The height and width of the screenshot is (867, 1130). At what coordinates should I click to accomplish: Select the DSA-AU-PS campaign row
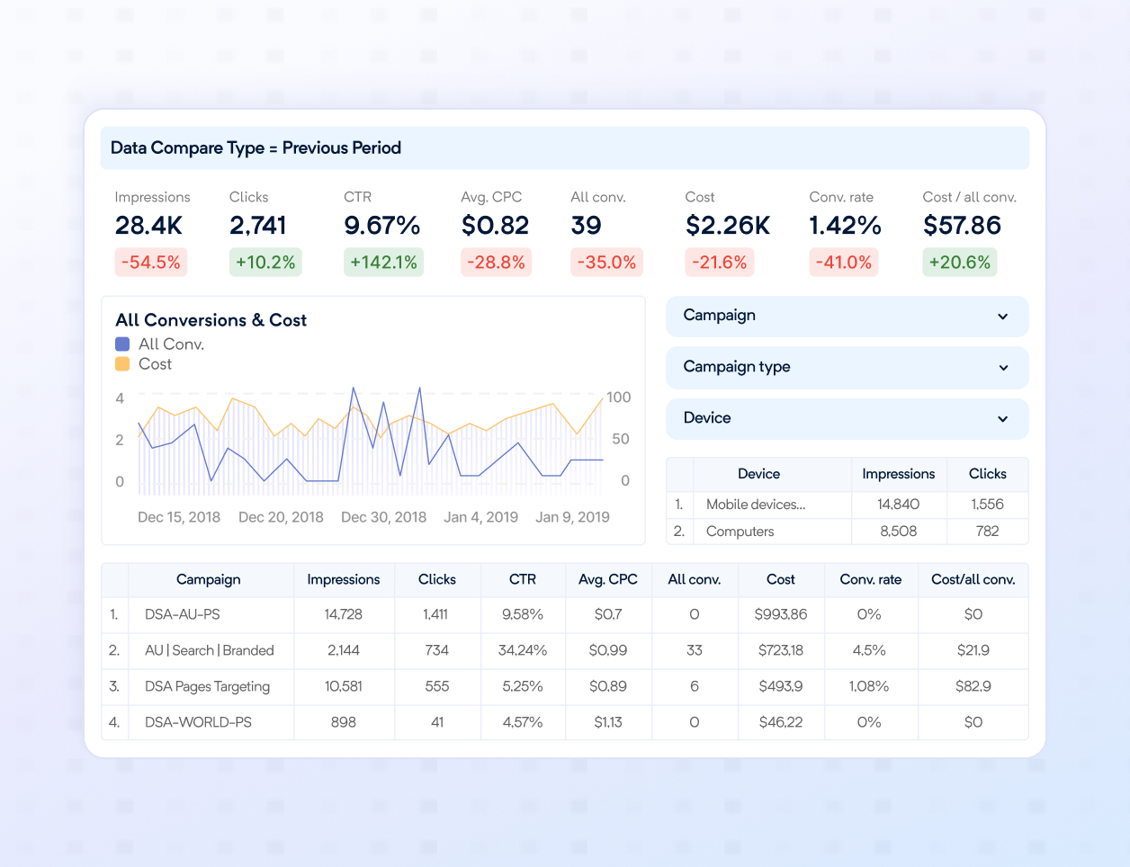pyautogui.click(x=183, y=615)
